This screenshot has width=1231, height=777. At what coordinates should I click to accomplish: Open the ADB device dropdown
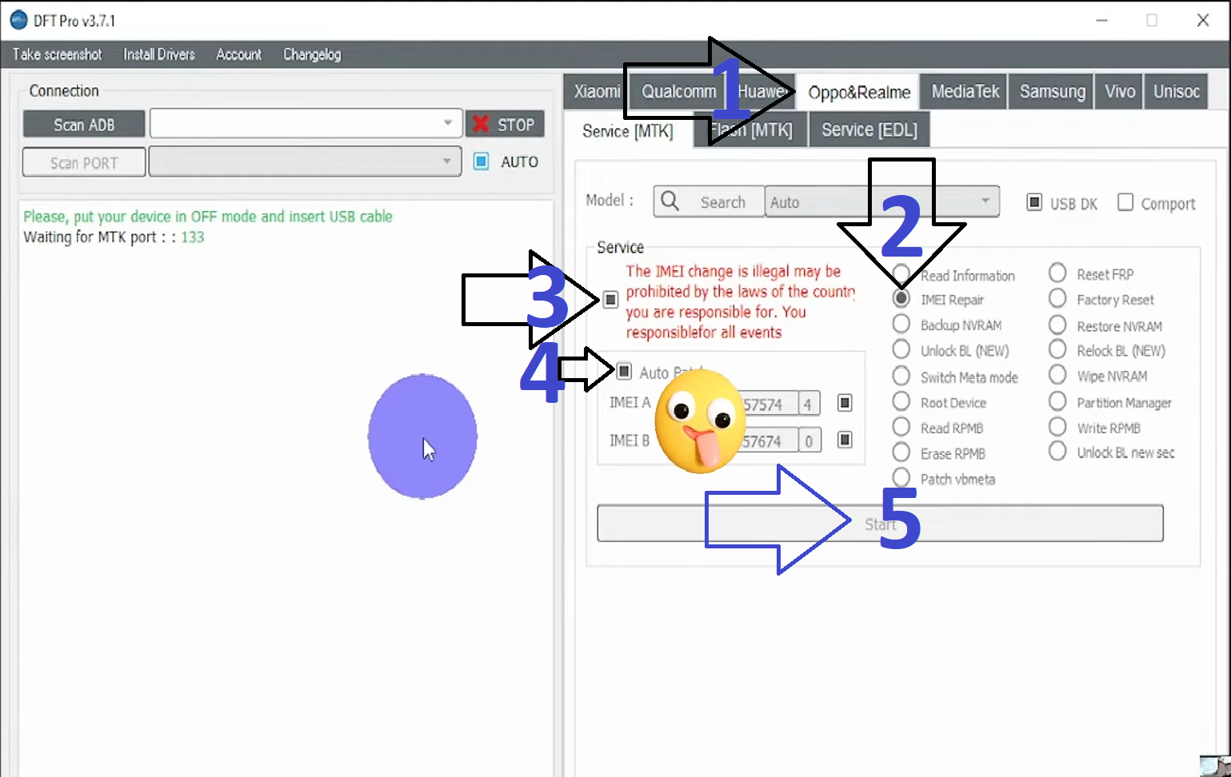tap(306, 124)
